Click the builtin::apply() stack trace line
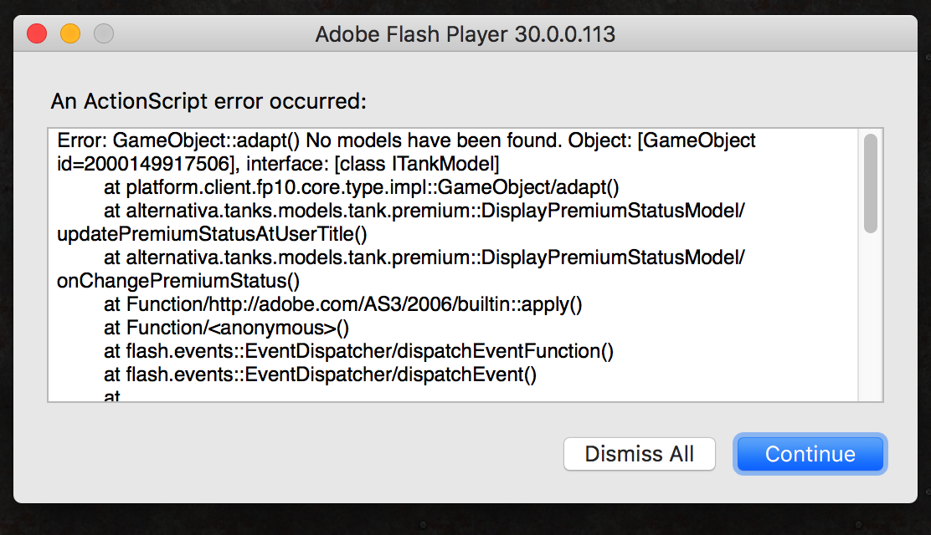This screenshot has height=535, width=931. coord(354,304)
